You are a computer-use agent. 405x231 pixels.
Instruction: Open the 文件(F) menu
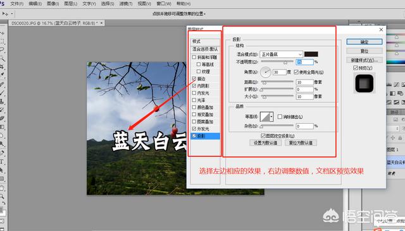point(17,4)
